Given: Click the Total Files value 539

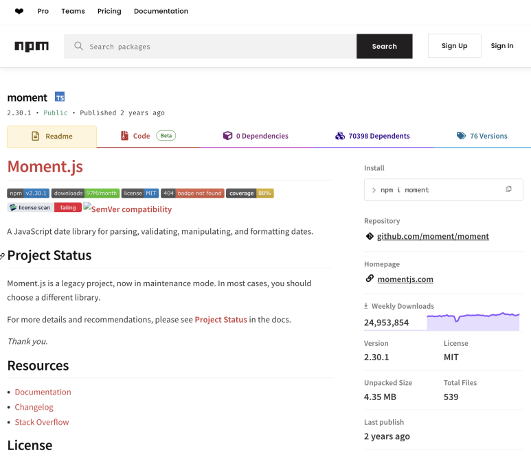Looking at the screenshot, I should (x=451, y=397).
